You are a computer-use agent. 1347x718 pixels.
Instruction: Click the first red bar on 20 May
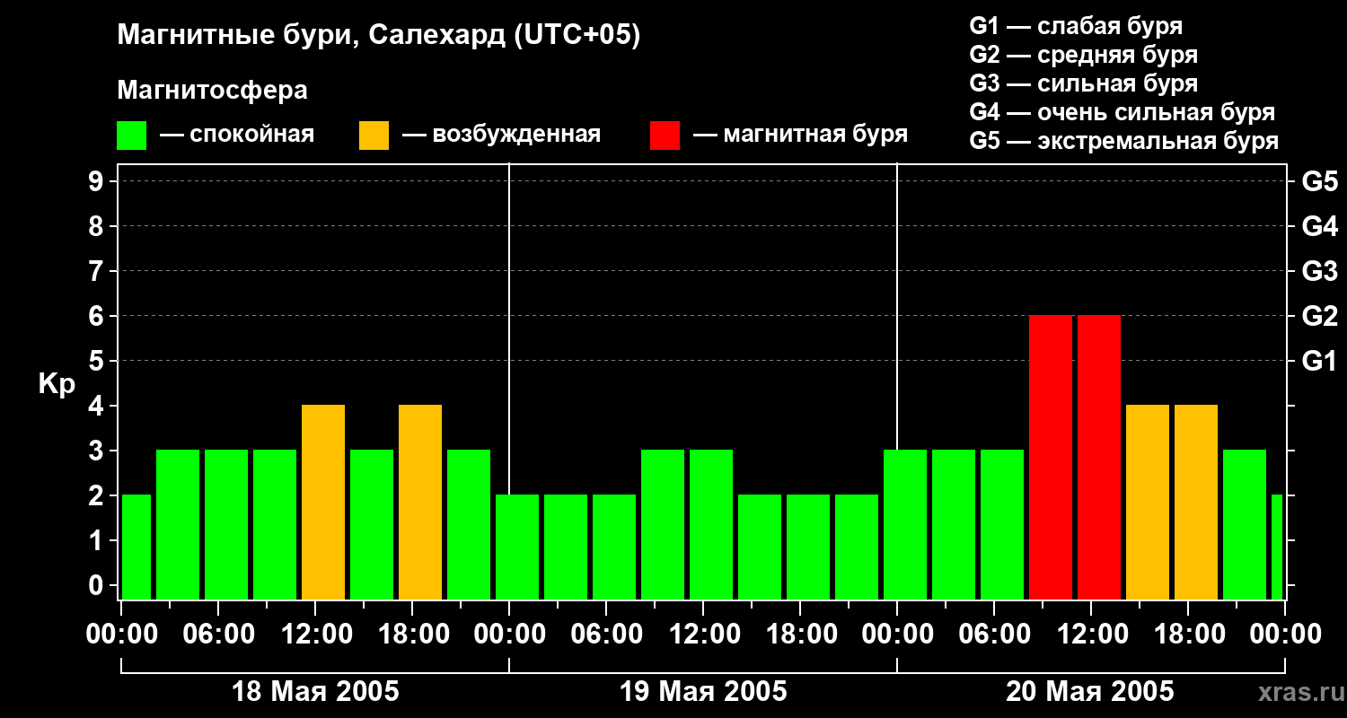pos(1050,458)
